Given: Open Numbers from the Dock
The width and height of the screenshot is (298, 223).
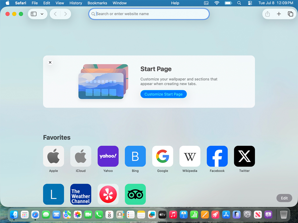Looking at the screenshot, I should (194, 215).
